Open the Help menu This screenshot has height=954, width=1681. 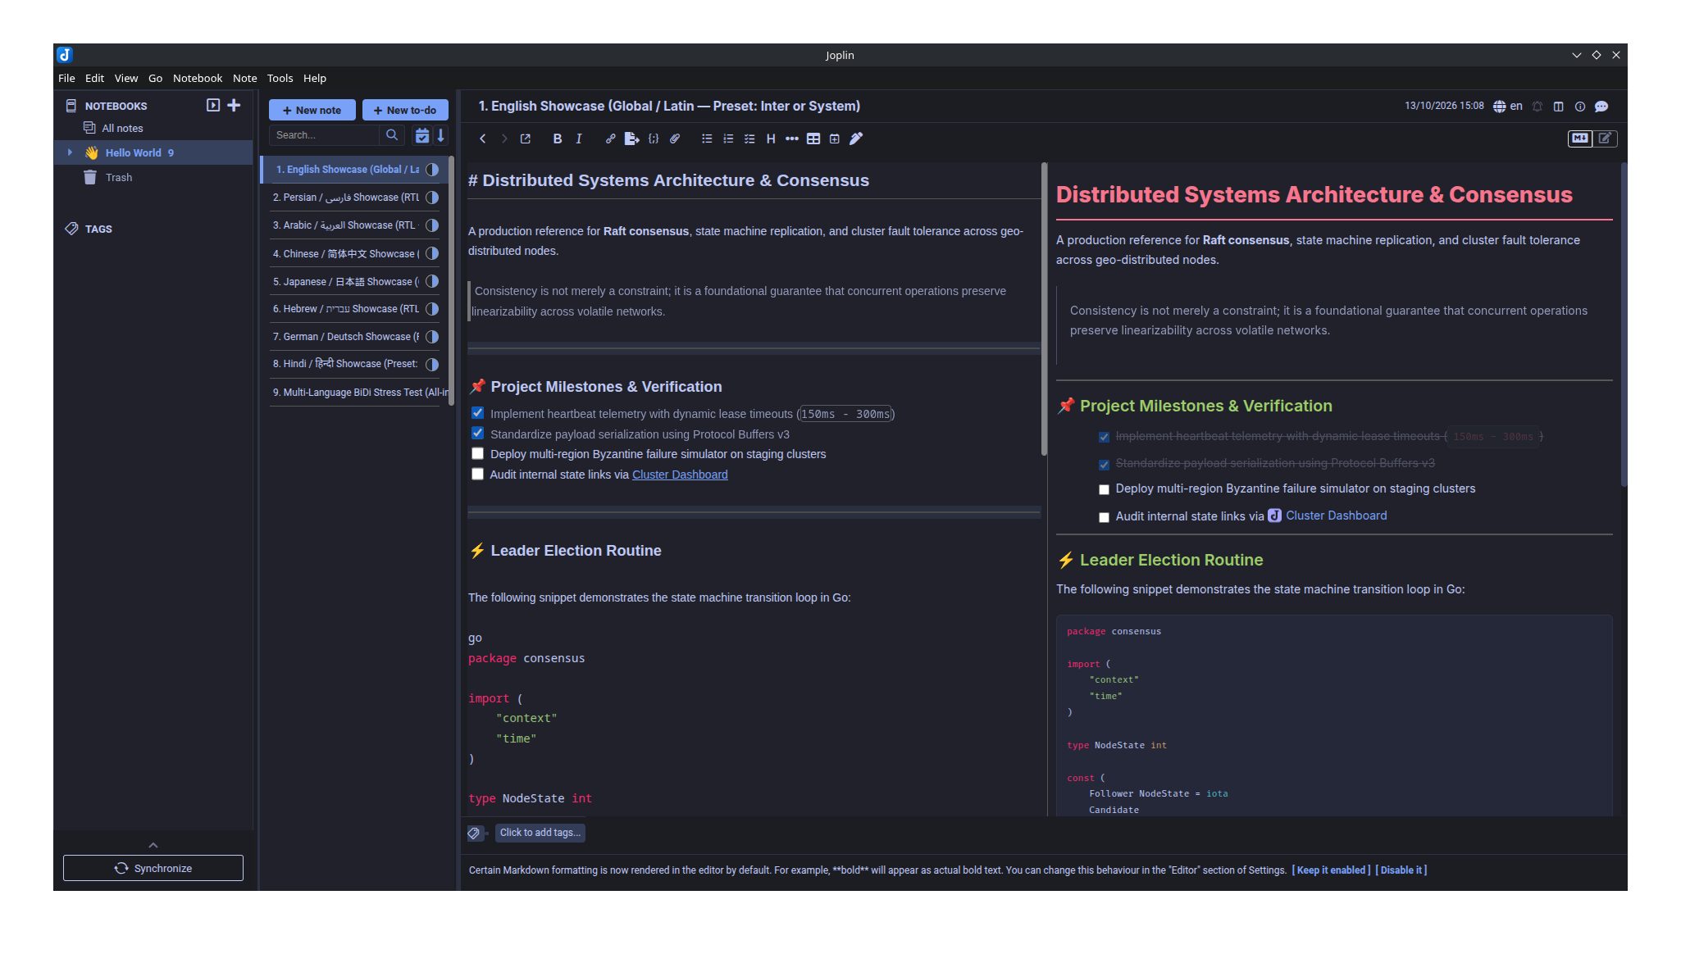tap(315, 79)
